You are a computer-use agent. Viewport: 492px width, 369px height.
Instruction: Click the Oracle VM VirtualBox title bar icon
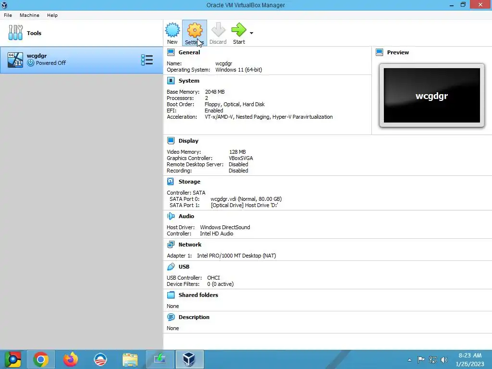tap(4, 5)
